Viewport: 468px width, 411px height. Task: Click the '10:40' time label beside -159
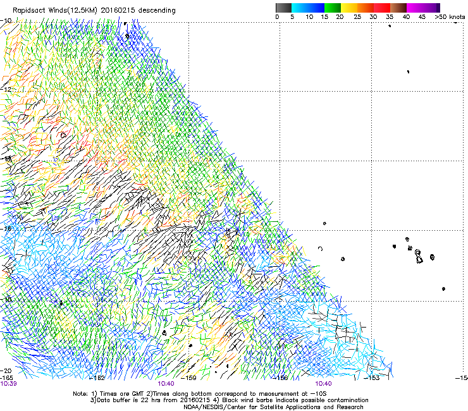coord(166,384)
